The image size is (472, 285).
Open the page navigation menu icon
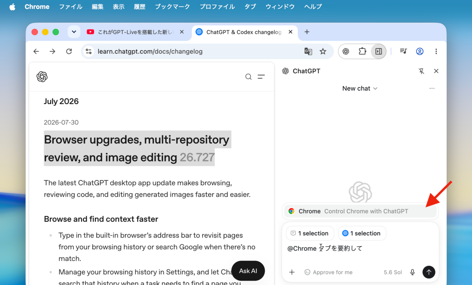tap(261, 77)
